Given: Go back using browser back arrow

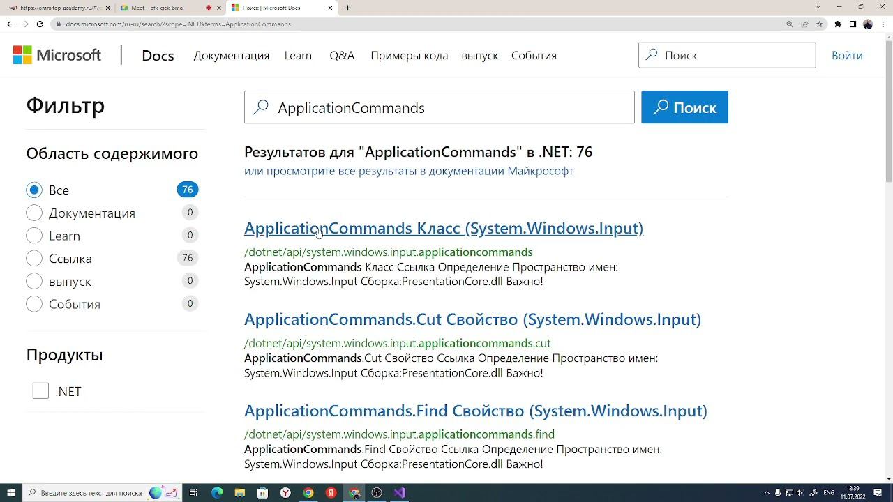Looking at the screenshot, I should (x=10, y=24).
